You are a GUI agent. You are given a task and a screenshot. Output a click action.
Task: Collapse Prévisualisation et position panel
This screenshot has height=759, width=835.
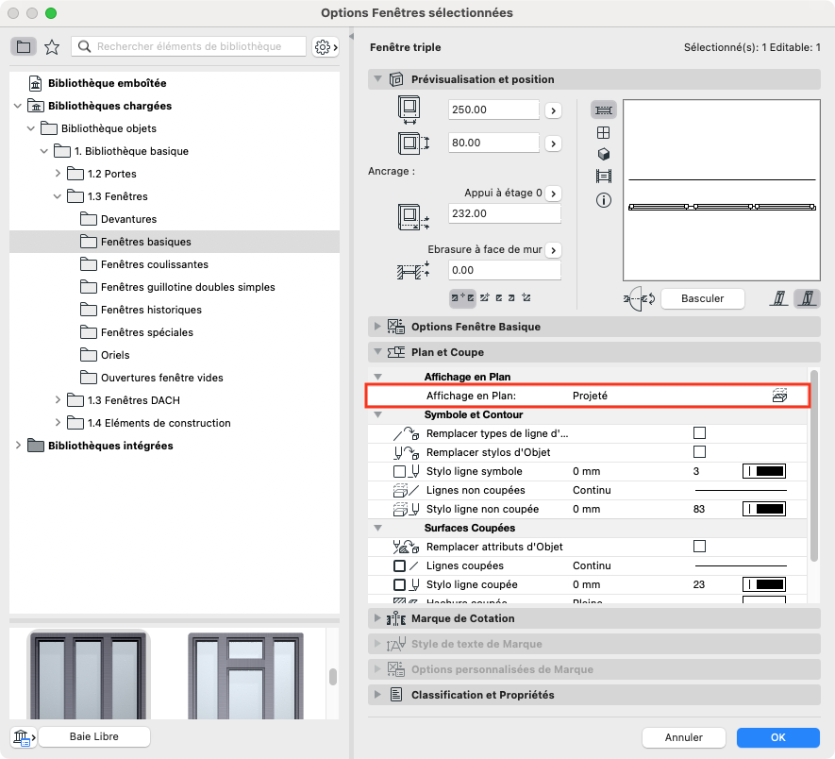(377, 79)
